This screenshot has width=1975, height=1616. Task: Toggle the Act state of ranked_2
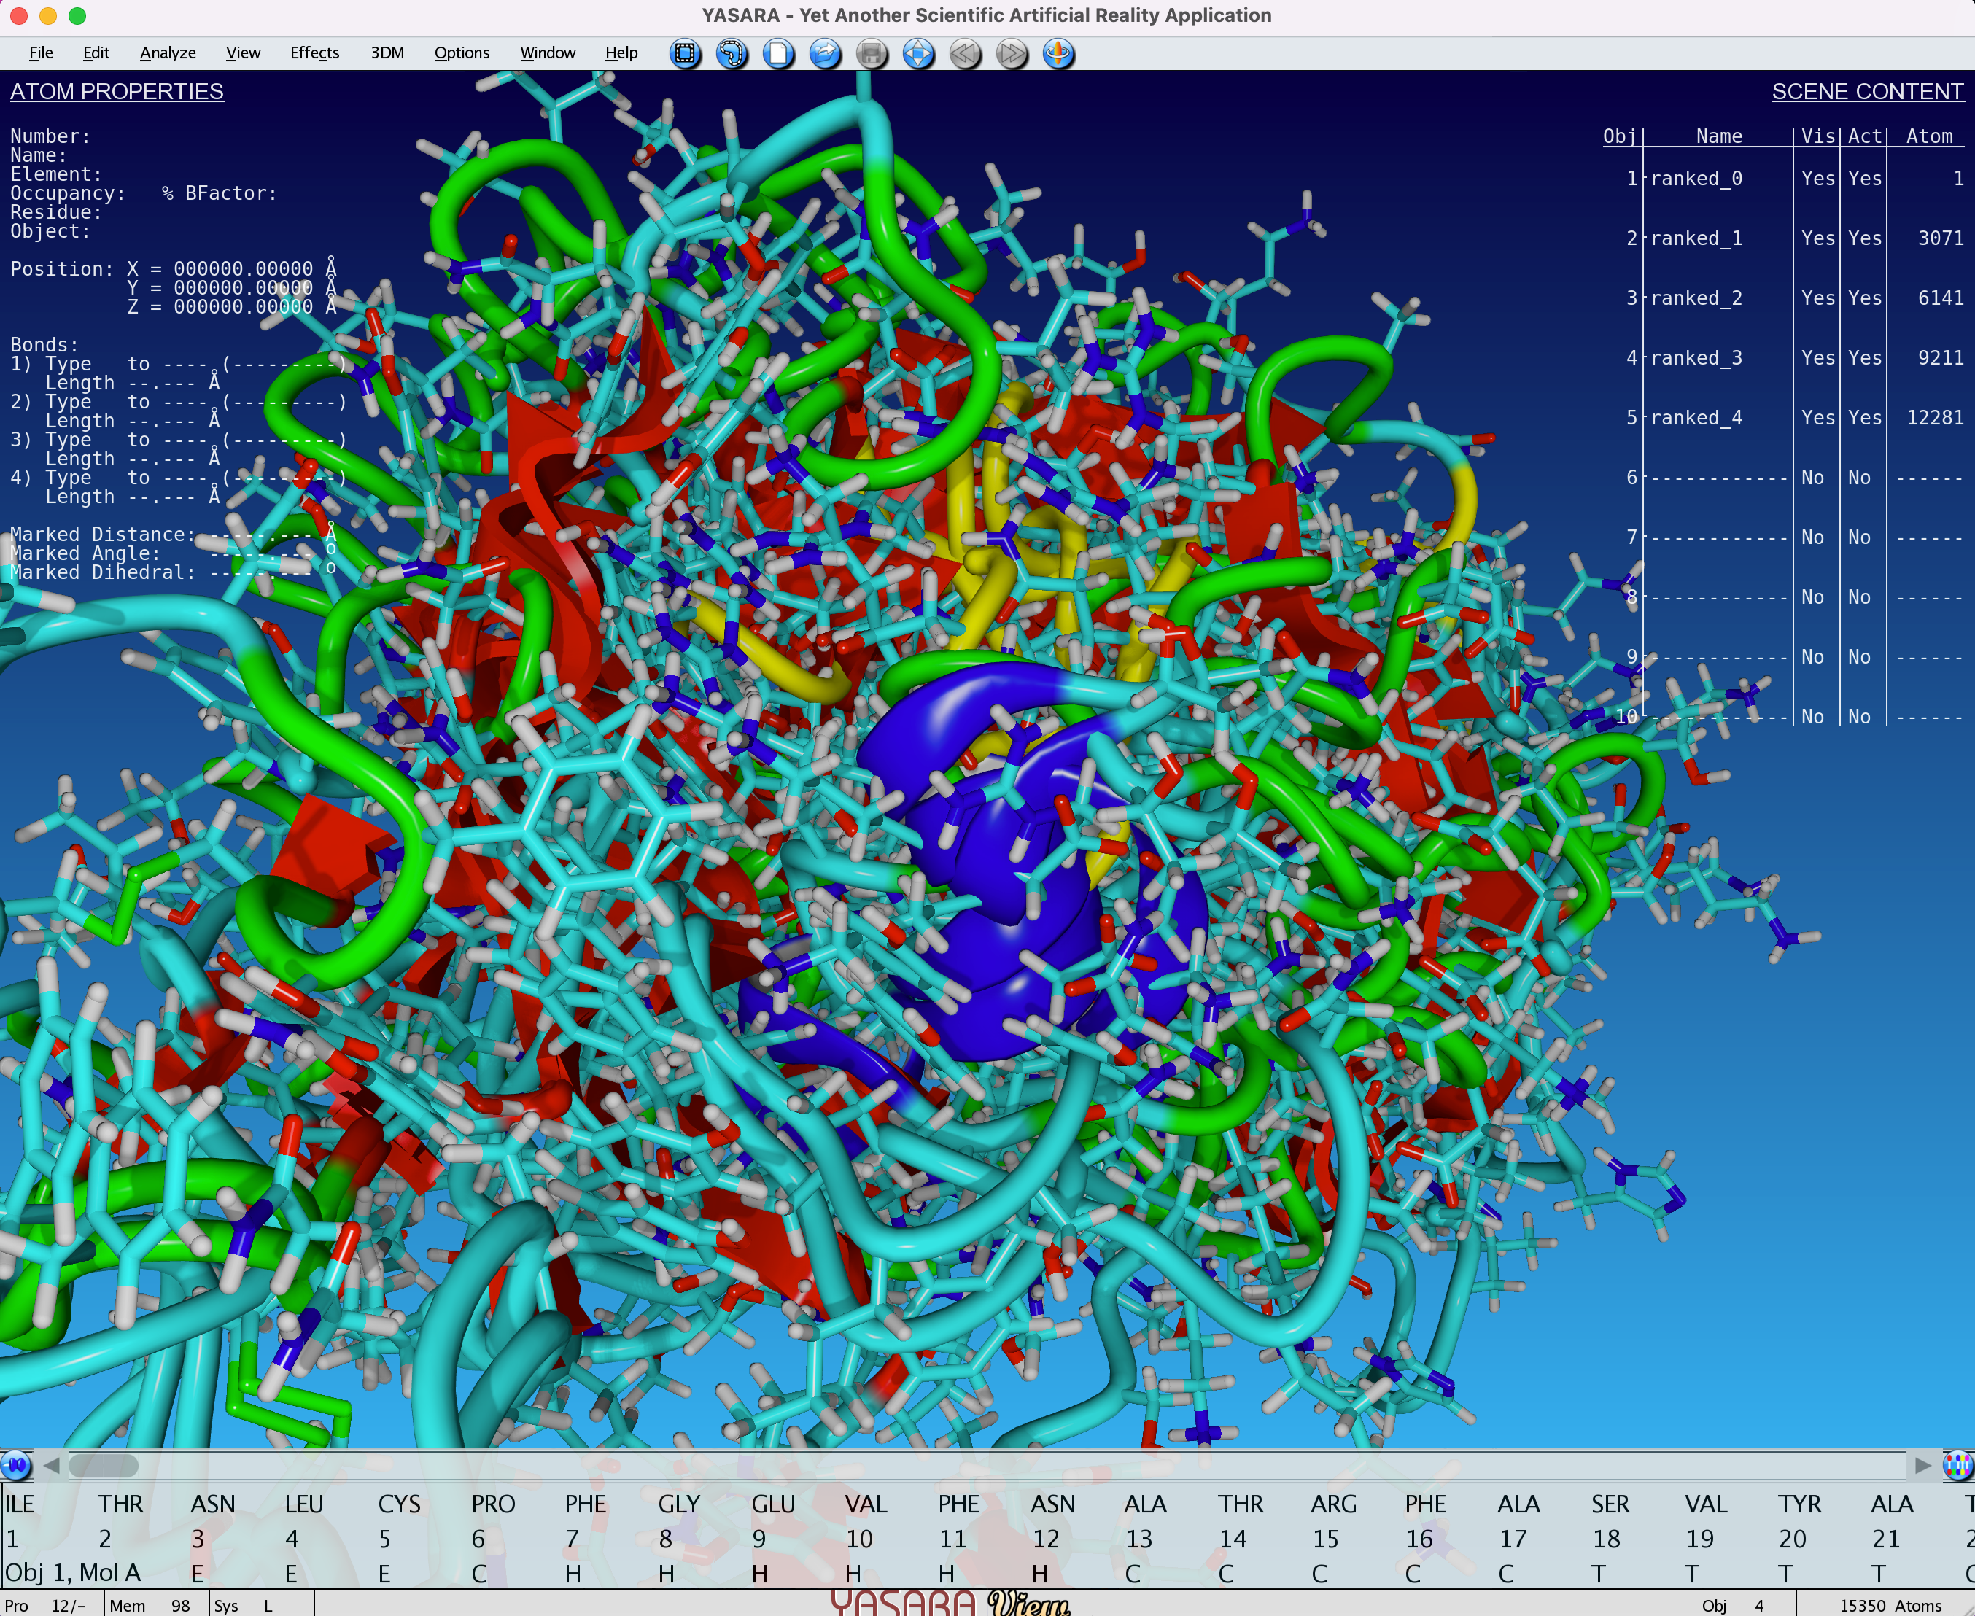pos(1864,298)
